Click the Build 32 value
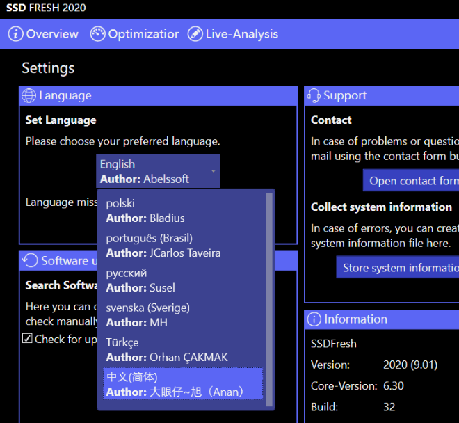The width and height of the screenshot is (459, 423). coord(389,407)
